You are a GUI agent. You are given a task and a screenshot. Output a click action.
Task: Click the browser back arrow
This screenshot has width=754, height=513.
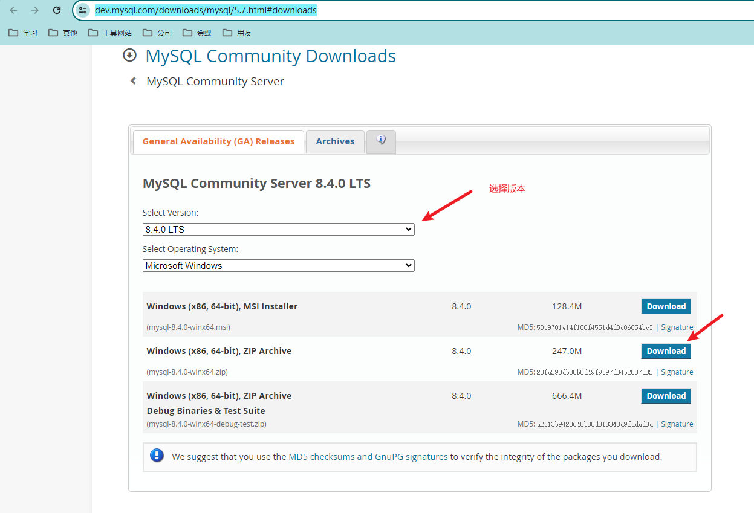point(13,10)
